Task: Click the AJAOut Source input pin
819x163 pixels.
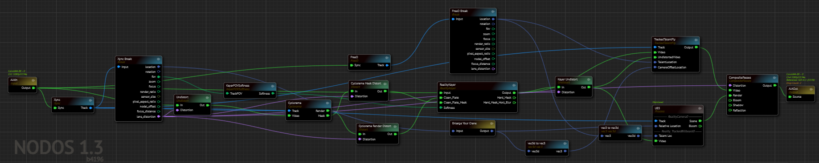Action: [x=790, y=97]
